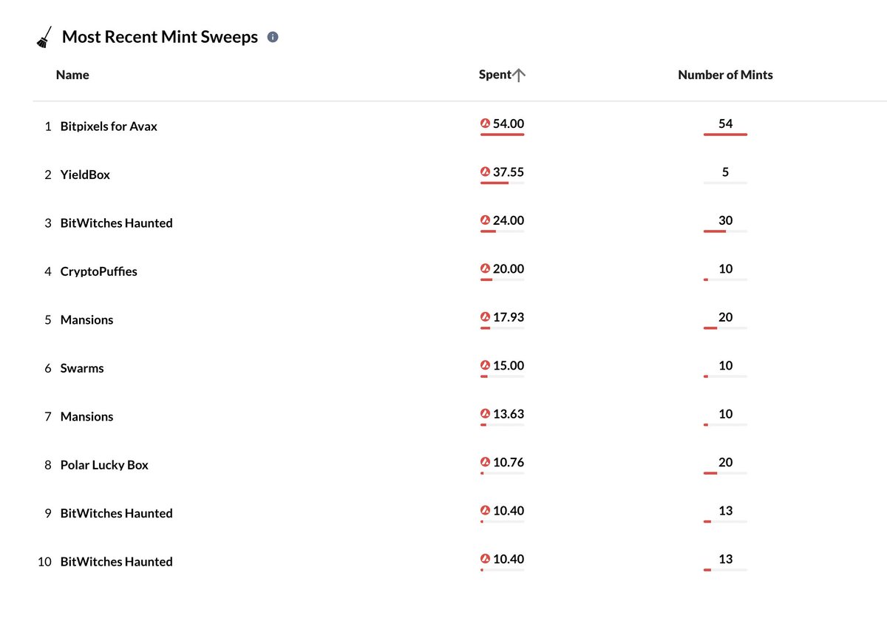Click the AVAX icon next to 54.00
The image size is (887, 621).
click(x=486, y=123)
